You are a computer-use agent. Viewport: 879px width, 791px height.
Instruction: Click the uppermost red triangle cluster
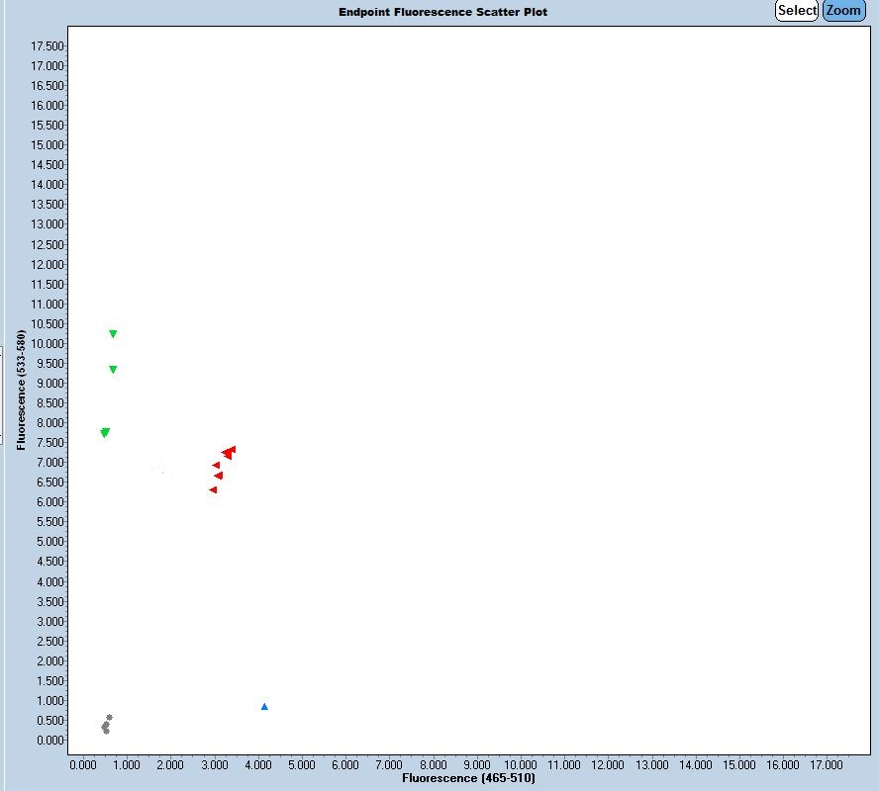pos(229,452)
